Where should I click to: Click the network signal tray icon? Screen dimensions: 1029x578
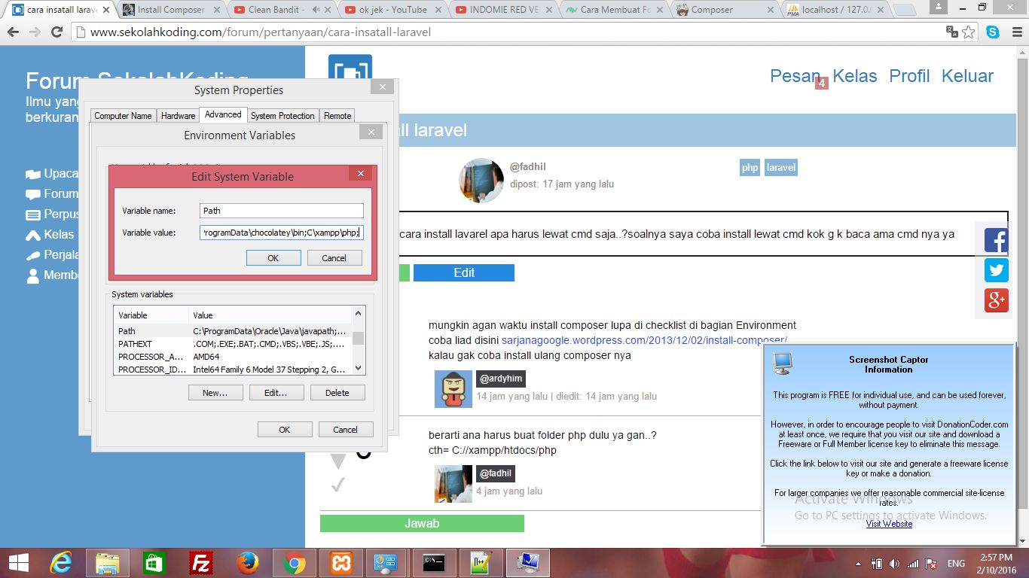tap(913, 564)
